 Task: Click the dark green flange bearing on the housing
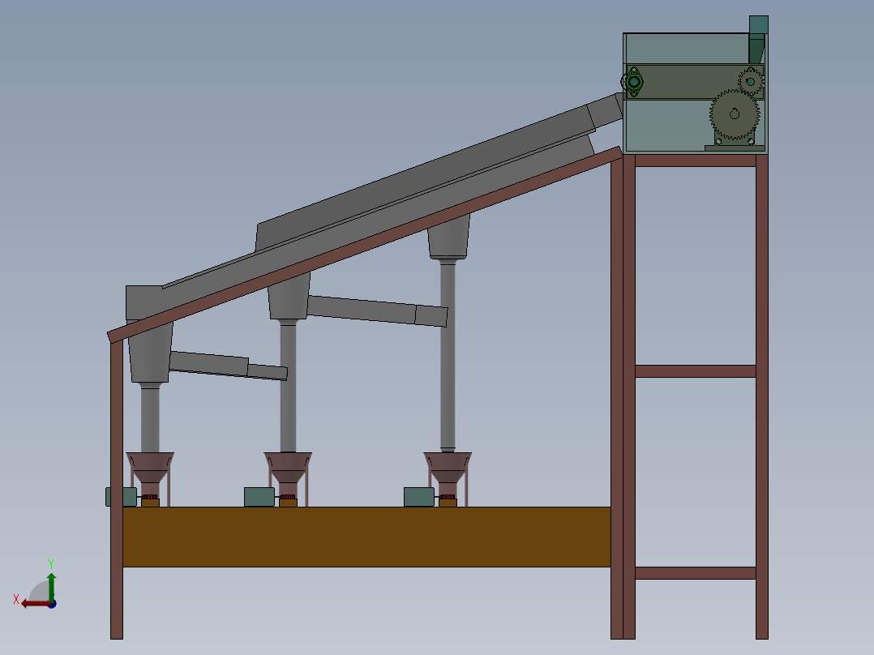pos(633,81)
